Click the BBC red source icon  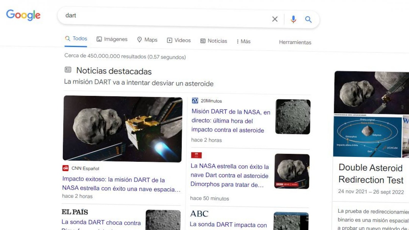(x=196, y=155)
